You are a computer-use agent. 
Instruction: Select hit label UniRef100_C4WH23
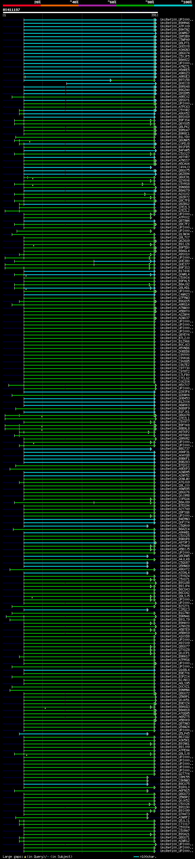click(175, 295)
